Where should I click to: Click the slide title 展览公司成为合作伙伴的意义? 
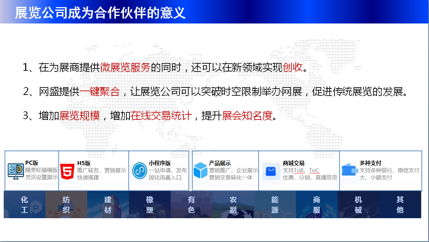[x=100, y=13]
